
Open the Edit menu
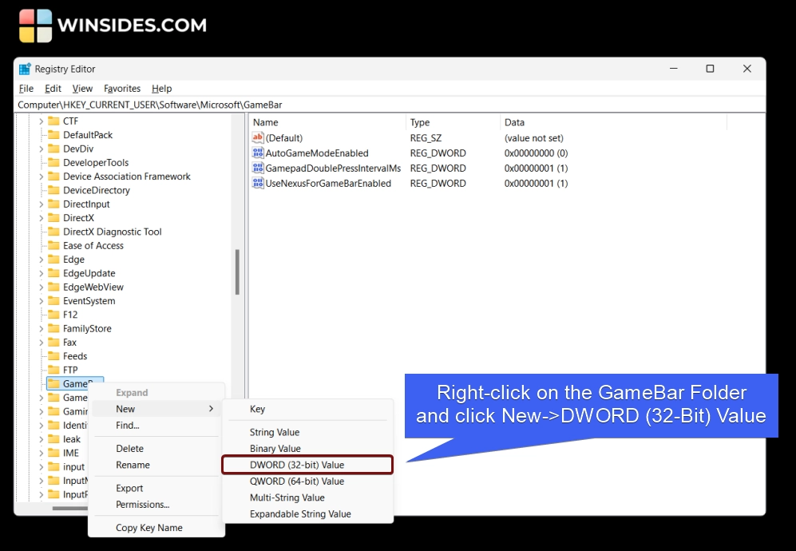(53, 89)
